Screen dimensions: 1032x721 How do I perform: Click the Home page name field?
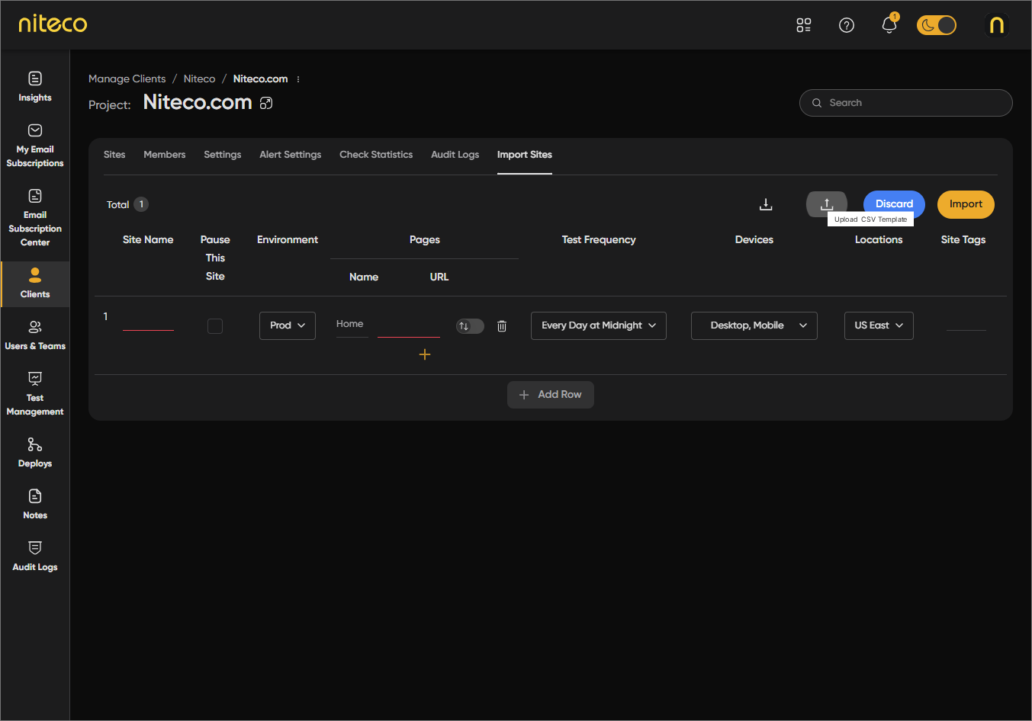[352, 325]
